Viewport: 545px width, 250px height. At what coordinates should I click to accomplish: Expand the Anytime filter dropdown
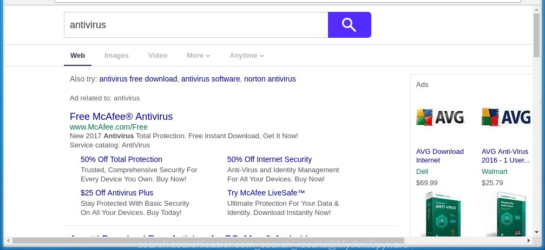(246, 56)
